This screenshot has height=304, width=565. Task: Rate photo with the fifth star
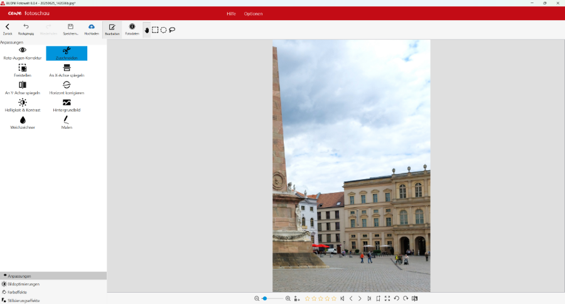click(x=334, y=298)
